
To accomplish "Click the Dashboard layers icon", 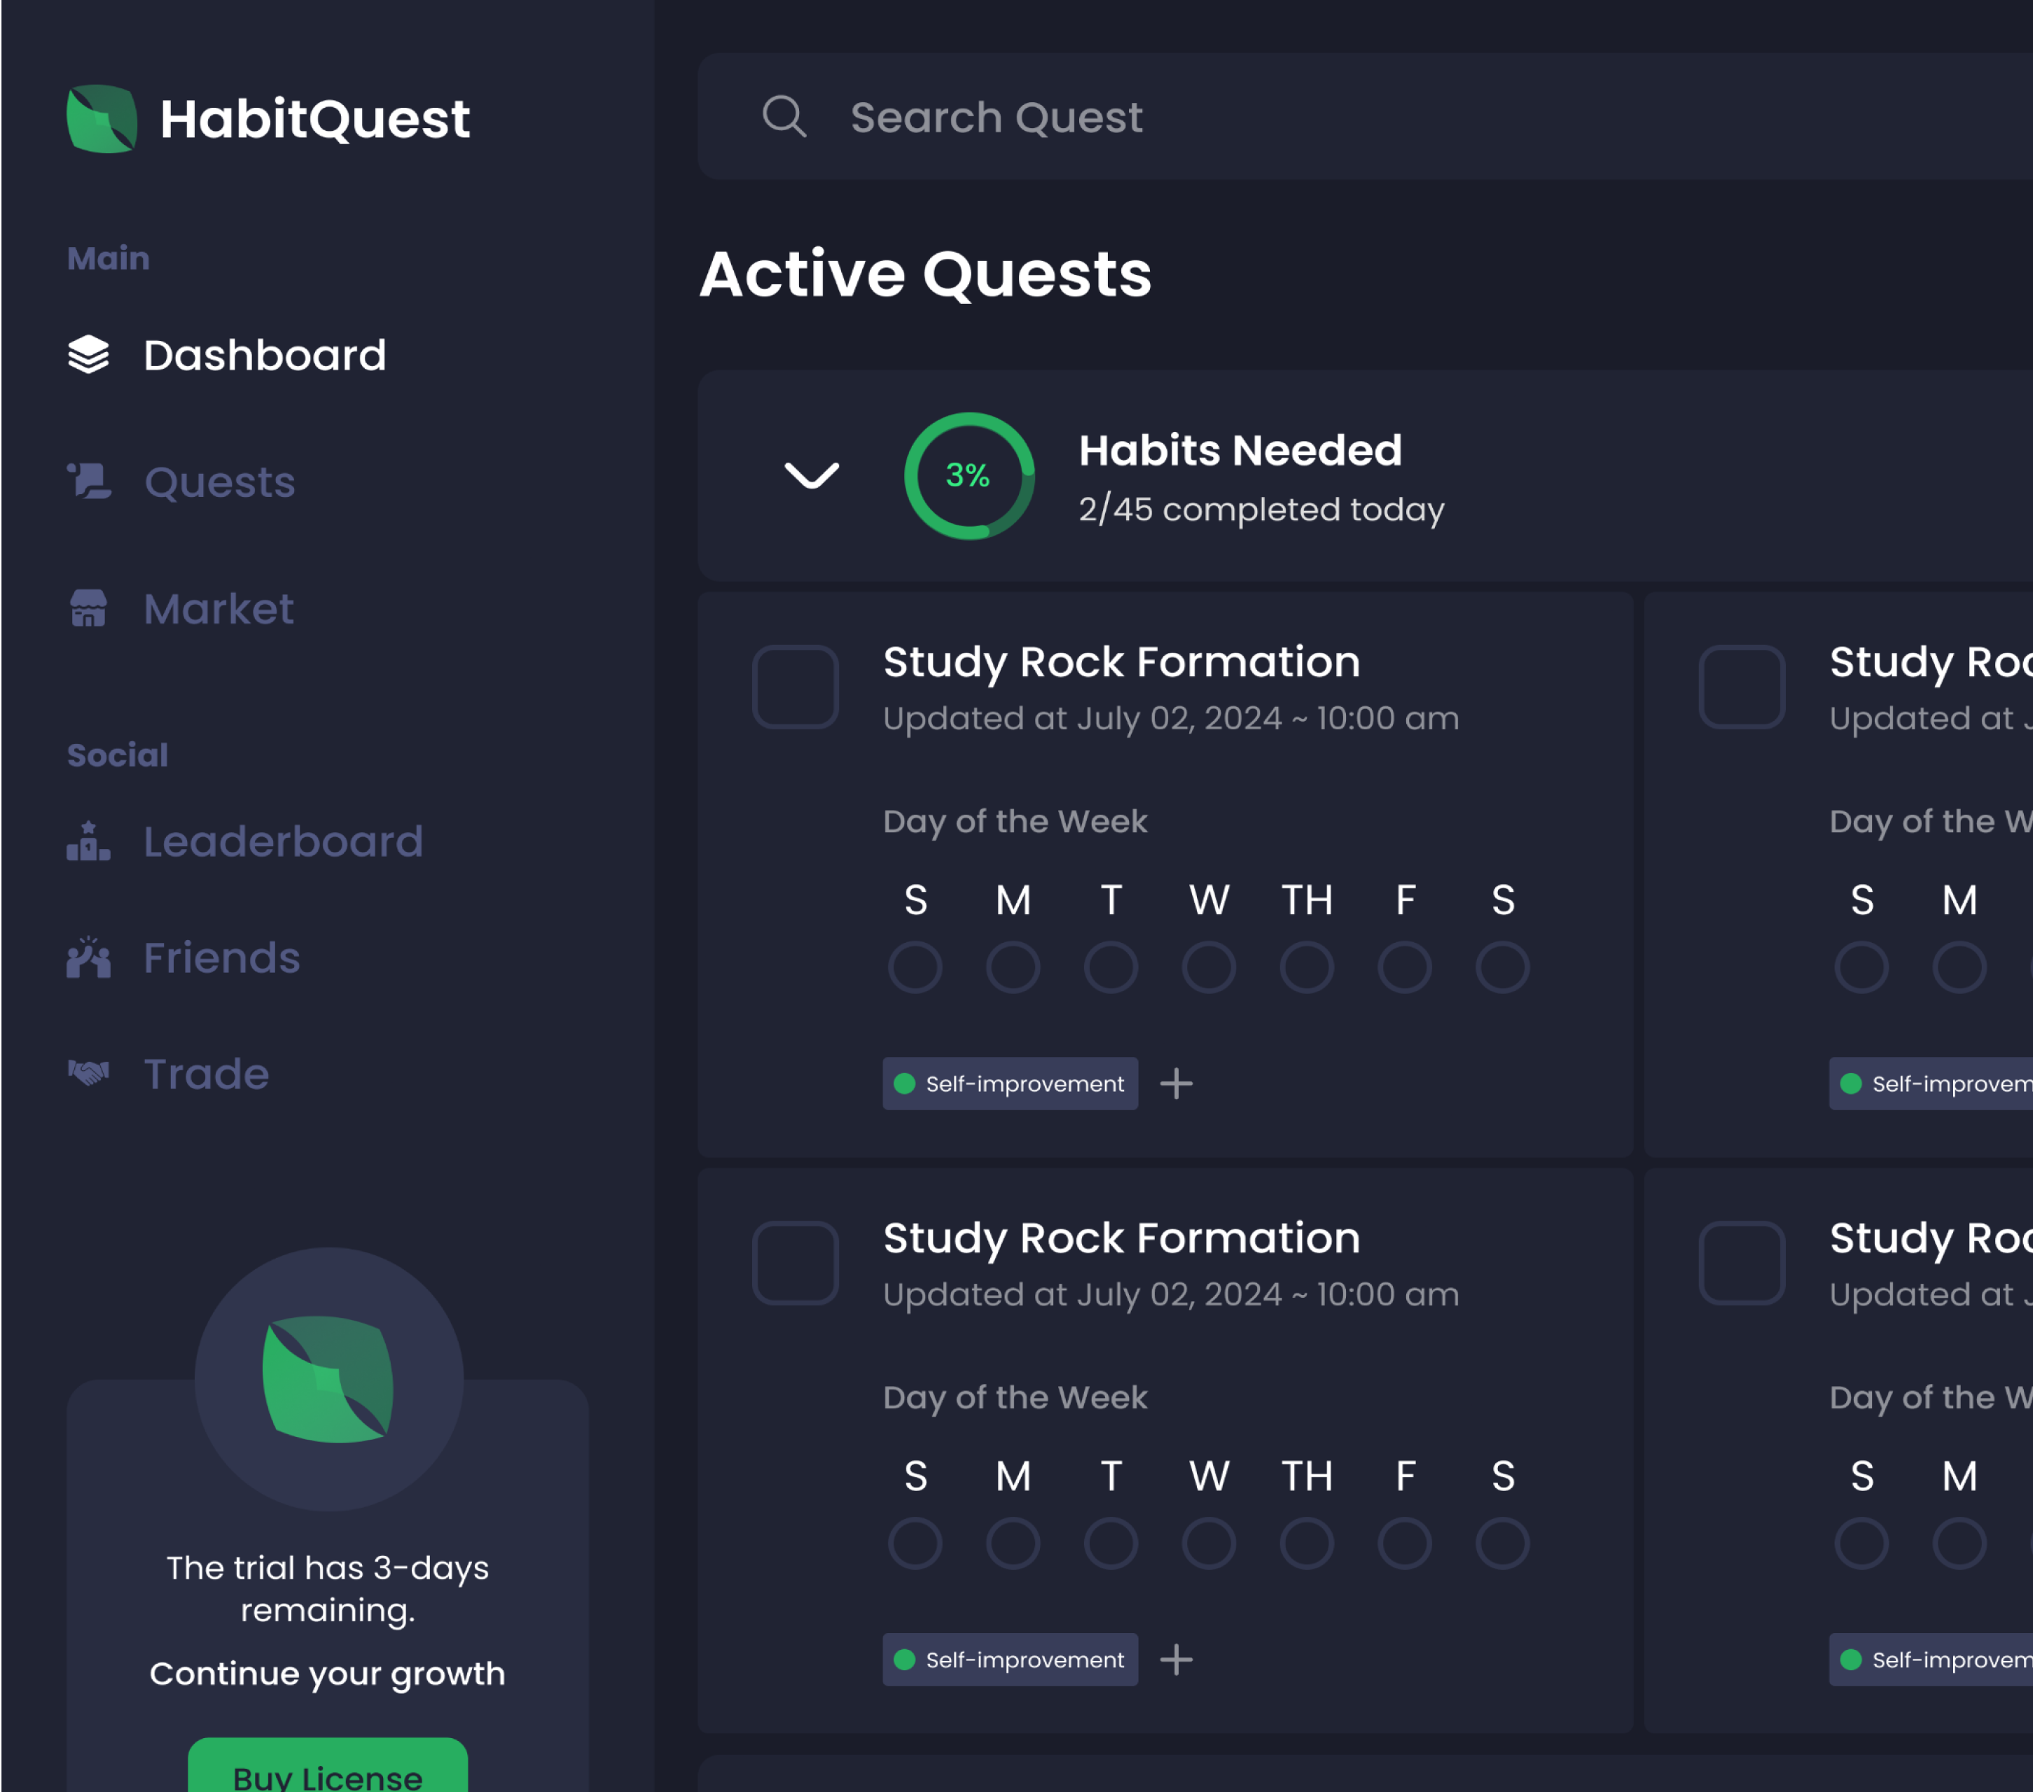I will [x=88, y=354].
